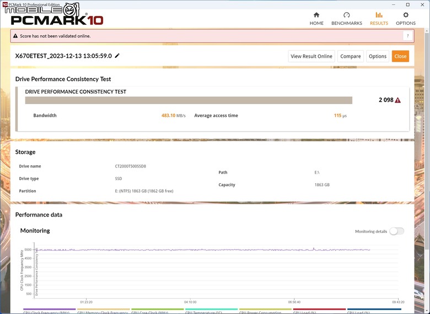This screenshot has height=314, width=430.
Task: Open the result Options button
Action: click(377, 56)
